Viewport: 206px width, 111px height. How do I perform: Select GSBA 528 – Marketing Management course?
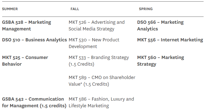point(27,25)
